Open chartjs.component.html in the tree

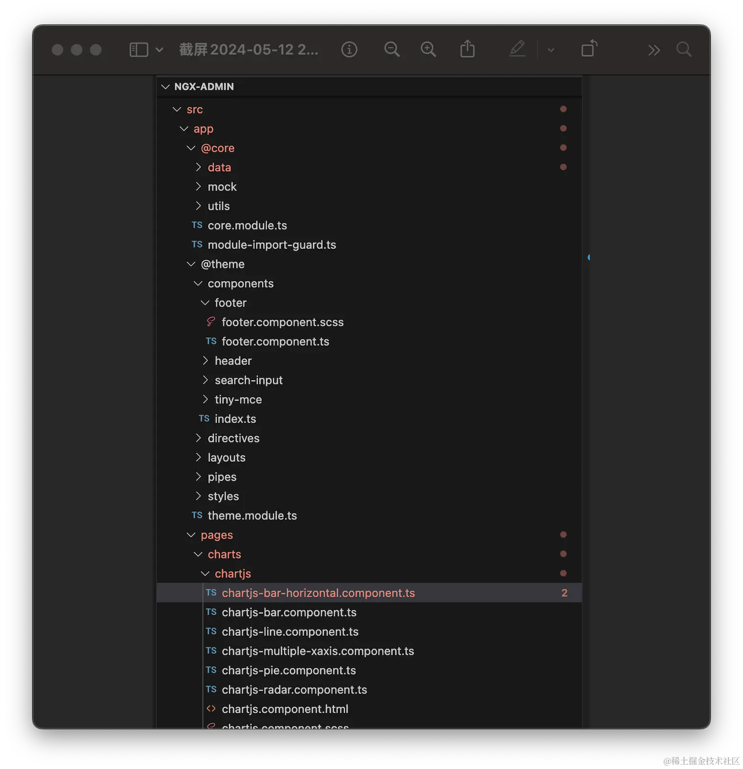285,709
